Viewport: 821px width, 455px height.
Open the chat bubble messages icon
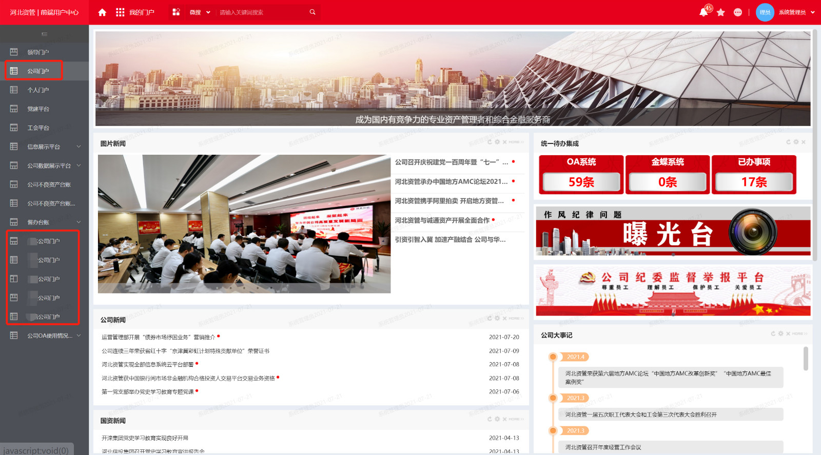[738, 12]
